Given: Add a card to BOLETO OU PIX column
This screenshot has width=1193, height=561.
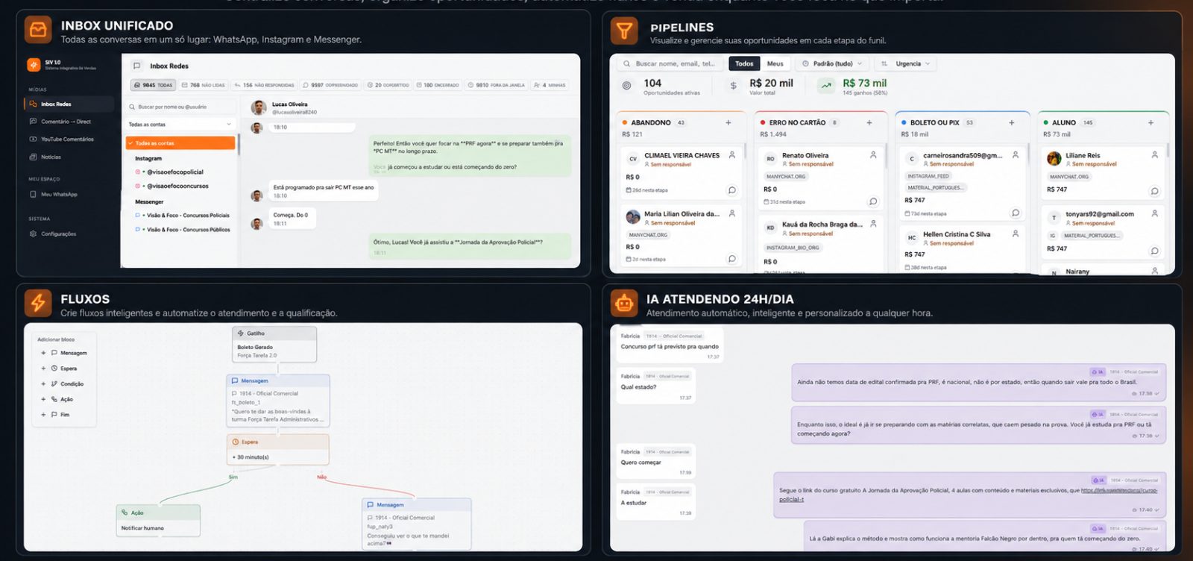Looking at the screenshot, I should point(1012,123).
